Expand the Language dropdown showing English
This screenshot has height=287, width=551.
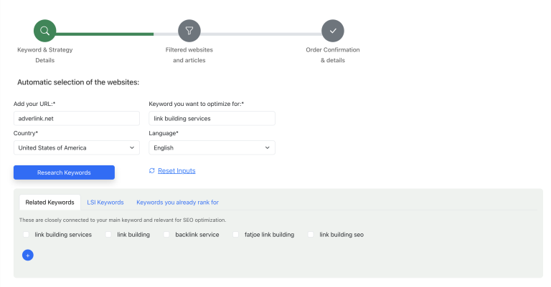(x=212, y=148)
